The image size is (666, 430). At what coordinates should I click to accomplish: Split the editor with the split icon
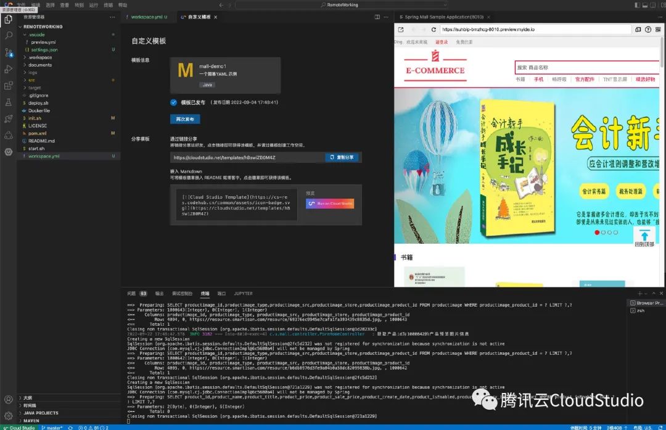pos(377,17)
